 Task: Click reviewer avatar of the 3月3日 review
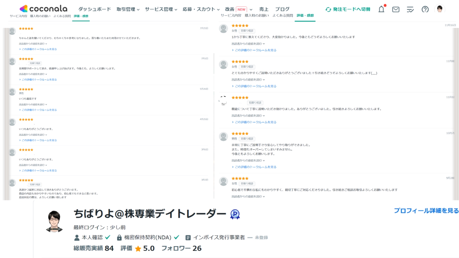(12, 183)
